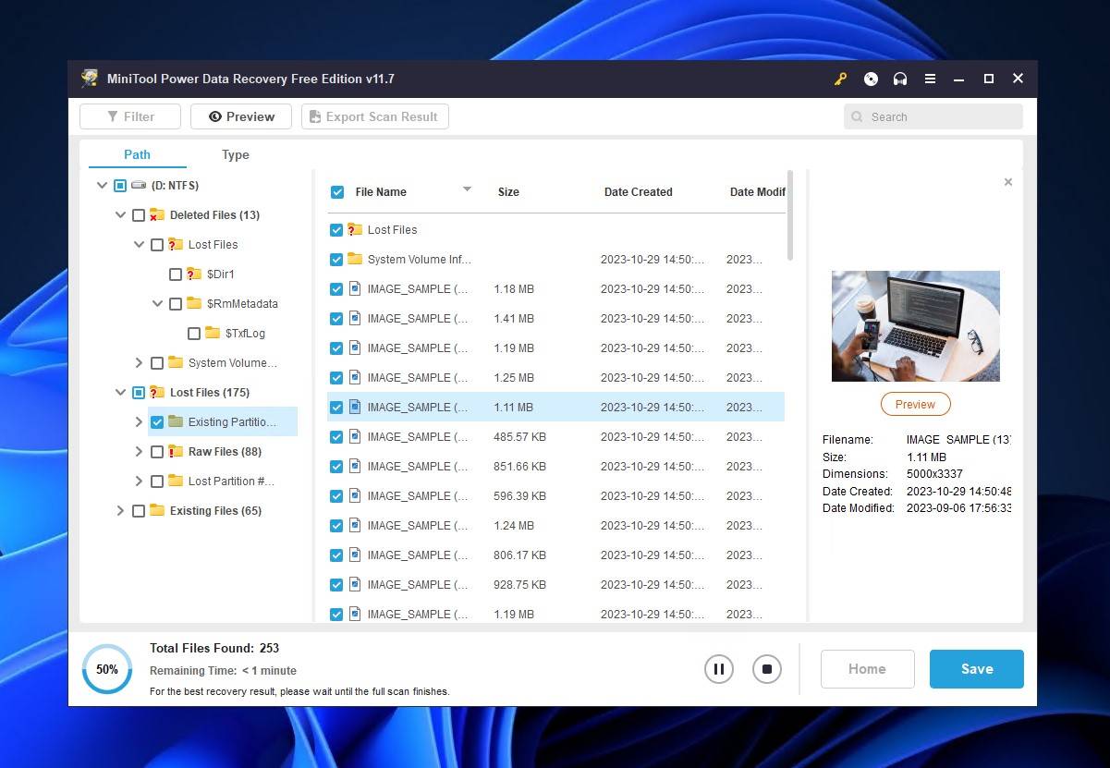Expand the Lost Partition # node
The width and height of the screenshot is (1110, 768).
139,482
